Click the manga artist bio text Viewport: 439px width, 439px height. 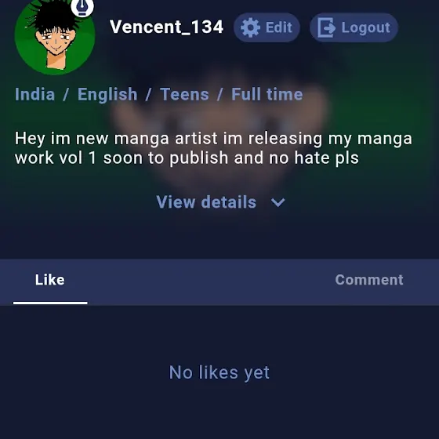[x=213, y=148]
